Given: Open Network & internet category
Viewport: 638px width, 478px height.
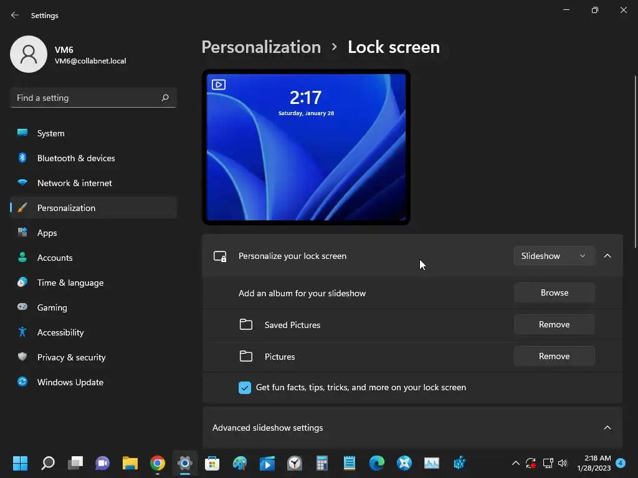Looking at the screenshot, I should (93, 183).
